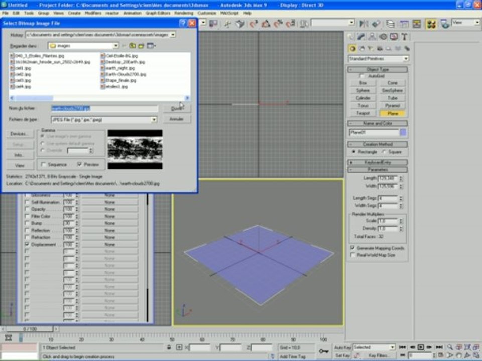Viewport: 482px width, 361px height.
Task: Click the Go to Start playback button
Action: pos(402,347)
